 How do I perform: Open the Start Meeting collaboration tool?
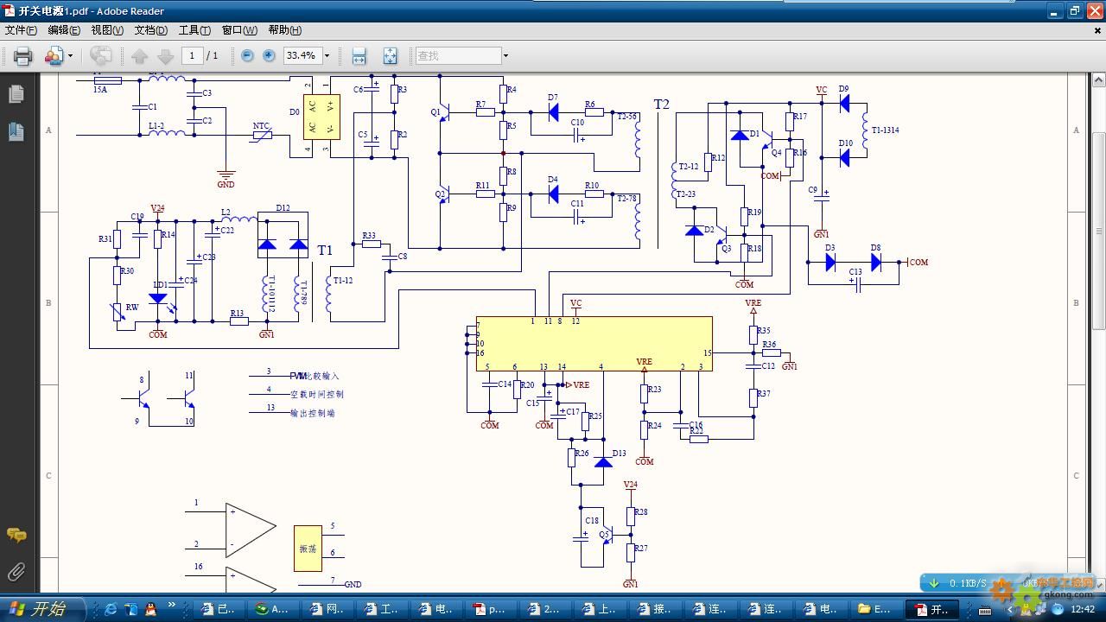(x=54, y=56)
